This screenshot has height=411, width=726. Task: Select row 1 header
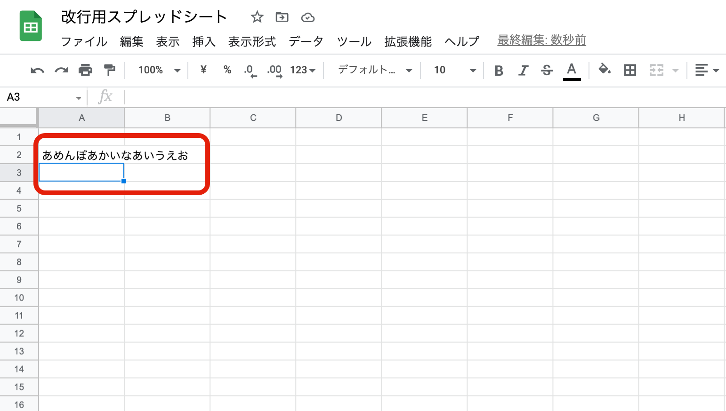click(19, 137)
